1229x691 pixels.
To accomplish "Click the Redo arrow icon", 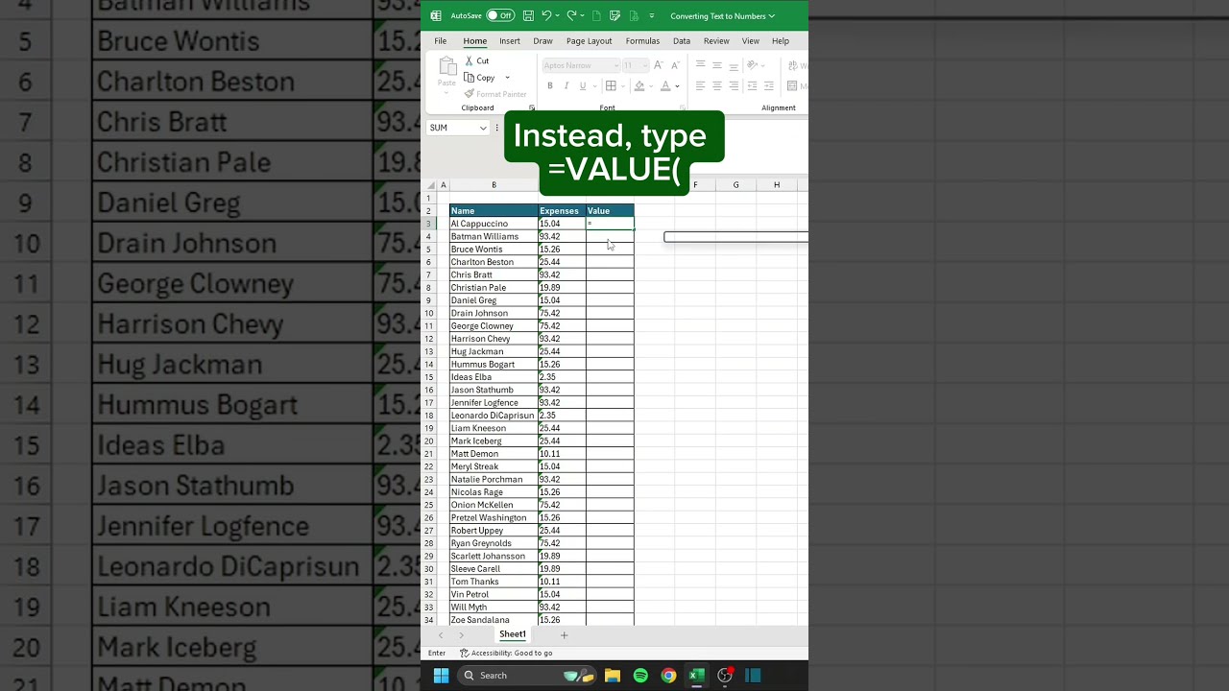I will [x=571, y=15].
